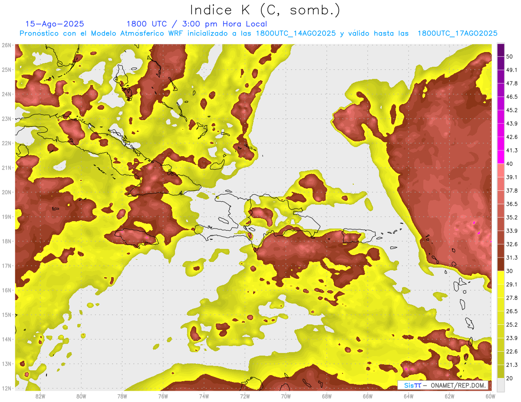The width and height of the screenshot is (521, 402).
Task: Click the color bar value "46.5"
Action: point(511,97)
